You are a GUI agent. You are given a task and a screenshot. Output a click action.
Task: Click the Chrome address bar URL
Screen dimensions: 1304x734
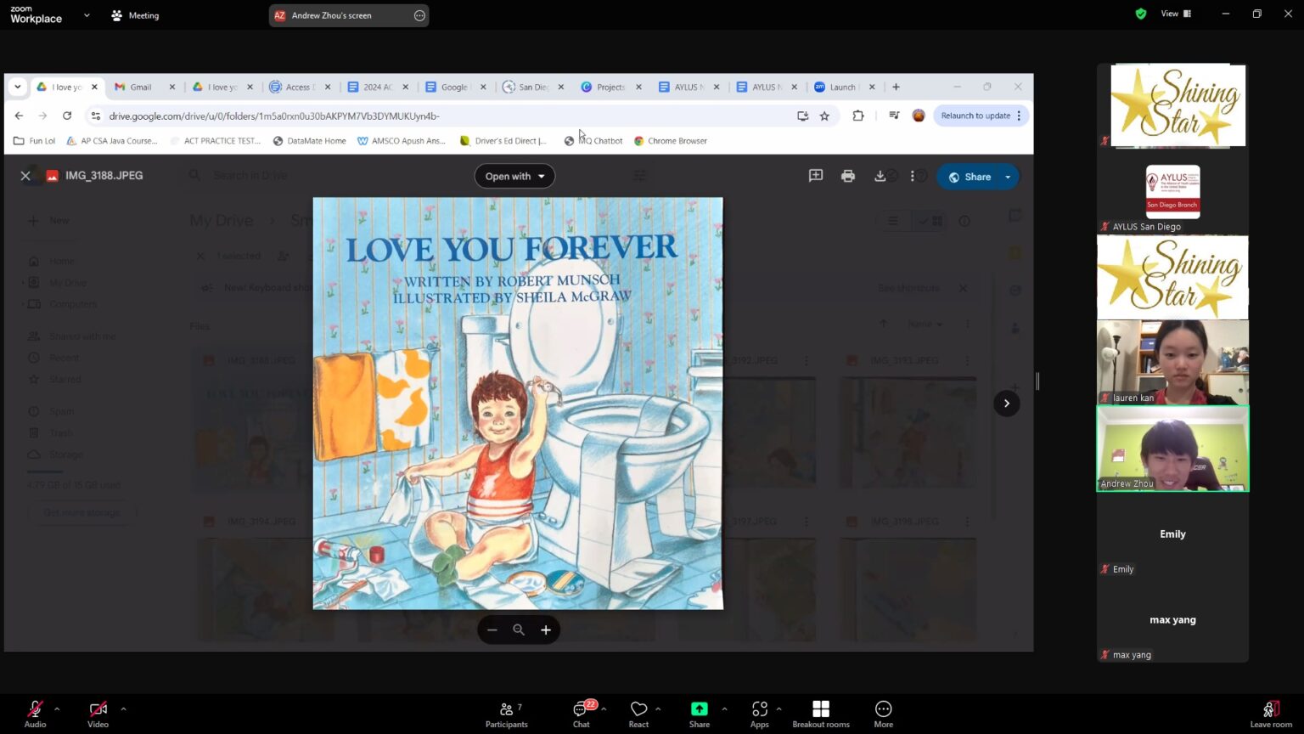pos(274,116)
